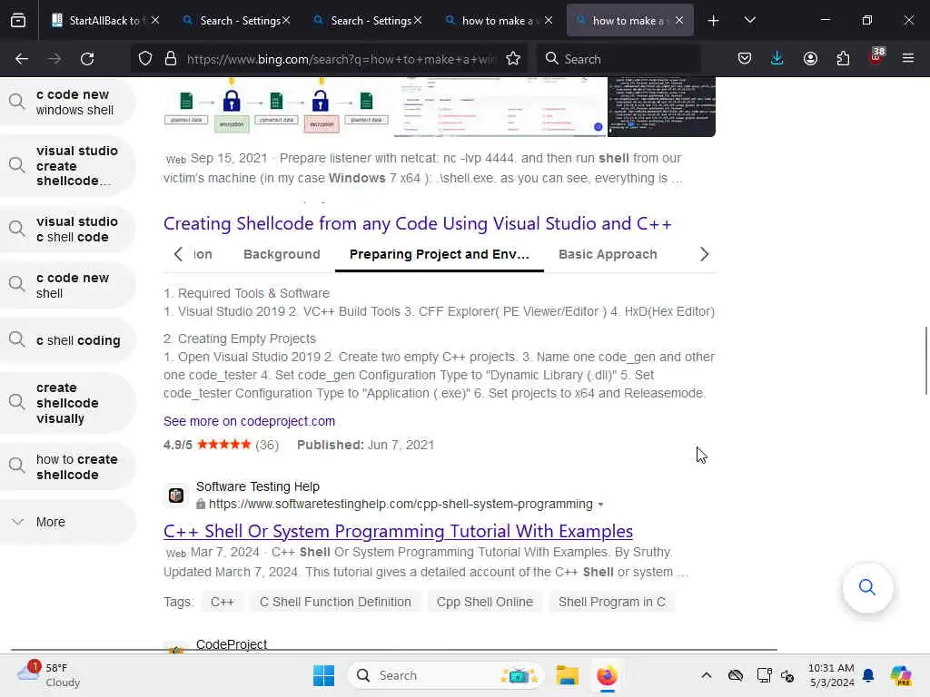Reload the current page
Viewport: 930px width, 697px height.
87,59
